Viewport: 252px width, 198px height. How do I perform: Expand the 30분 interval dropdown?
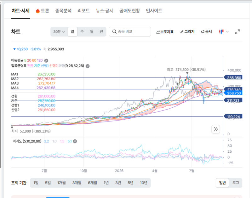point(59,31)
